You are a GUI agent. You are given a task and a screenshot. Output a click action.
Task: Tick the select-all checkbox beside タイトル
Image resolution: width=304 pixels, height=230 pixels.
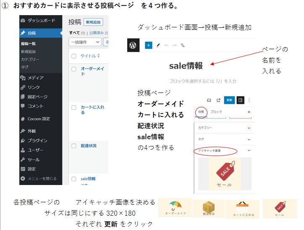point(74,56)
